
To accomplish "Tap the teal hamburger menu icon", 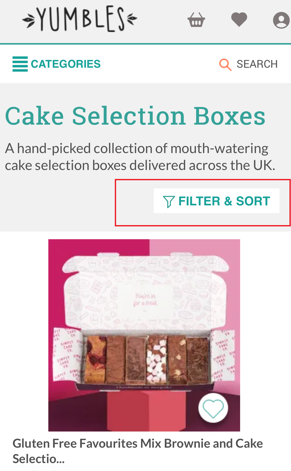I will (20, 64).
